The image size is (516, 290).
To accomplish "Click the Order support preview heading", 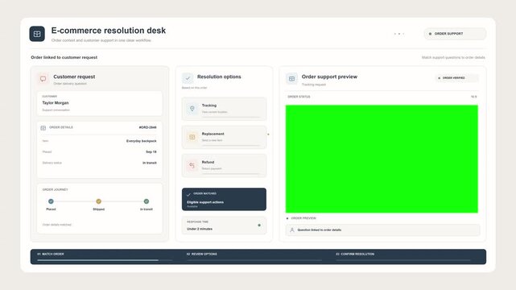I will (329, 77).
